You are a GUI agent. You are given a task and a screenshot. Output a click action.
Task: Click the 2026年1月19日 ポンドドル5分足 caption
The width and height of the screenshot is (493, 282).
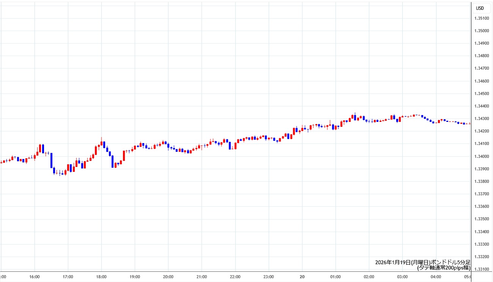click(422, 262)
